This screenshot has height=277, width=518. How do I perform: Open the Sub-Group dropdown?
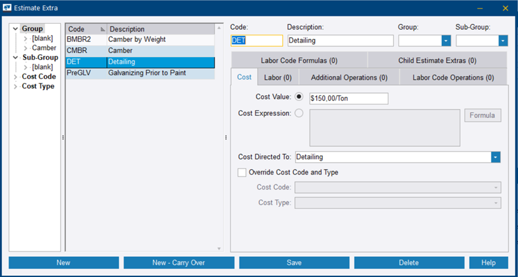[x=503, y=41]
